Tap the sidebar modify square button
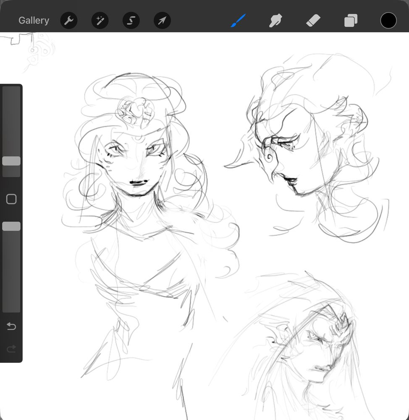 11,199
